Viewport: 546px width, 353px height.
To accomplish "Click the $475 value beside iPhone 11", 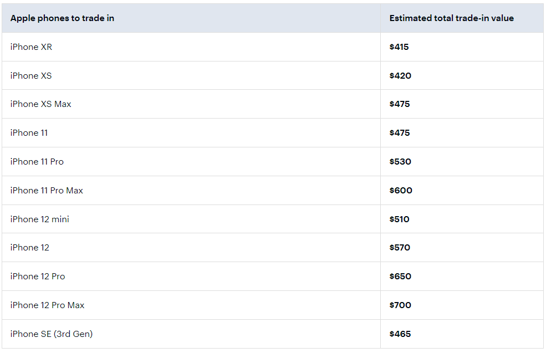I will (x=400, y=133).
